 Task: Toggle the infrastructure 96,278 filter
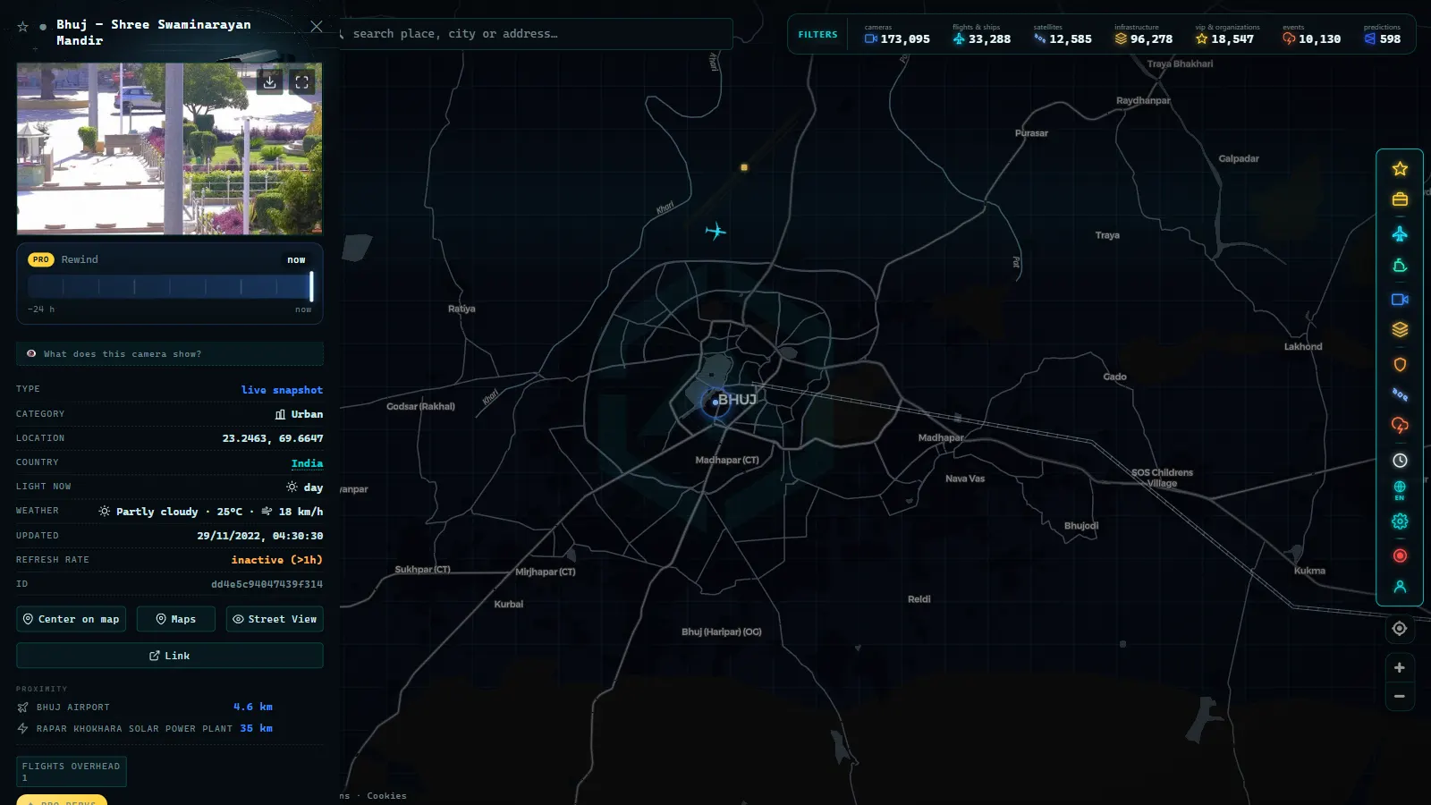[x=1143, y=35]
